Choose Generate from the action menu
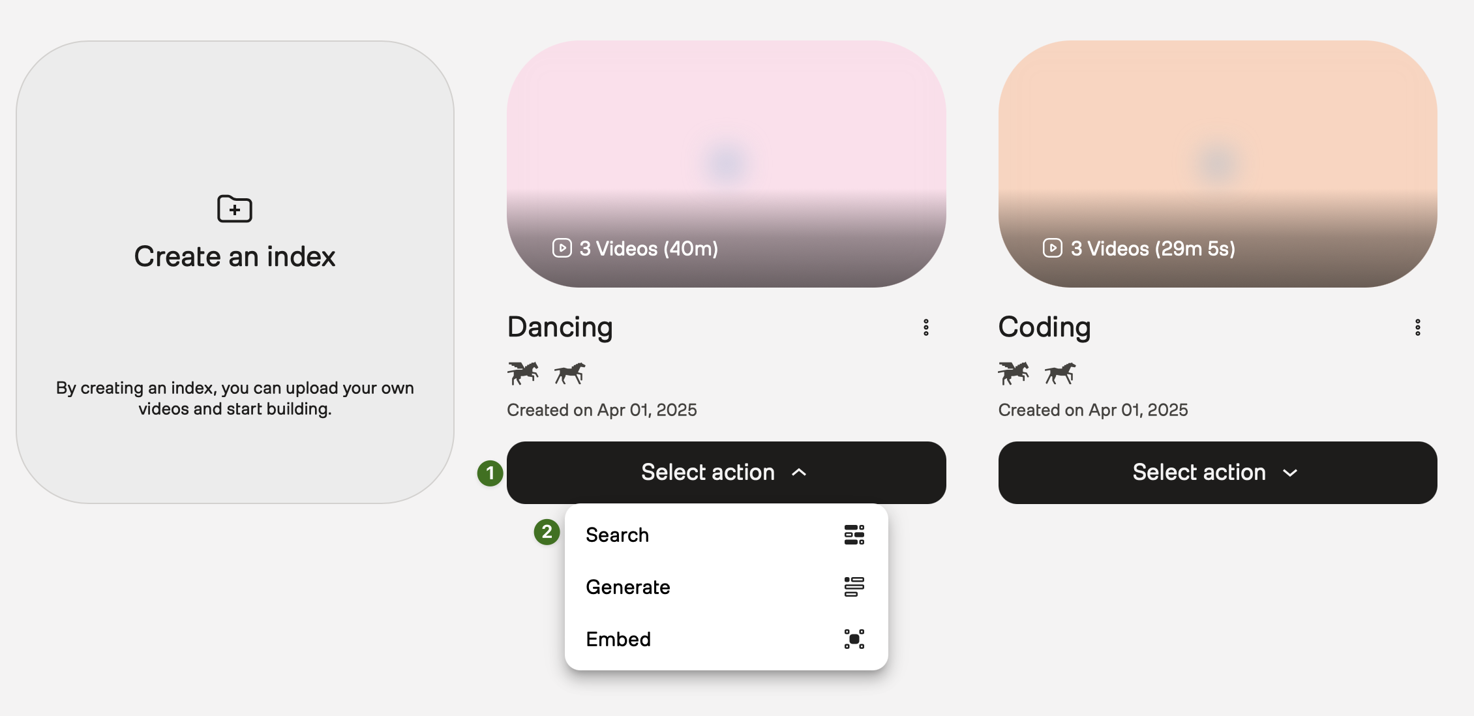The width and height of the screenshot is (1474, 716). point(727,587)
